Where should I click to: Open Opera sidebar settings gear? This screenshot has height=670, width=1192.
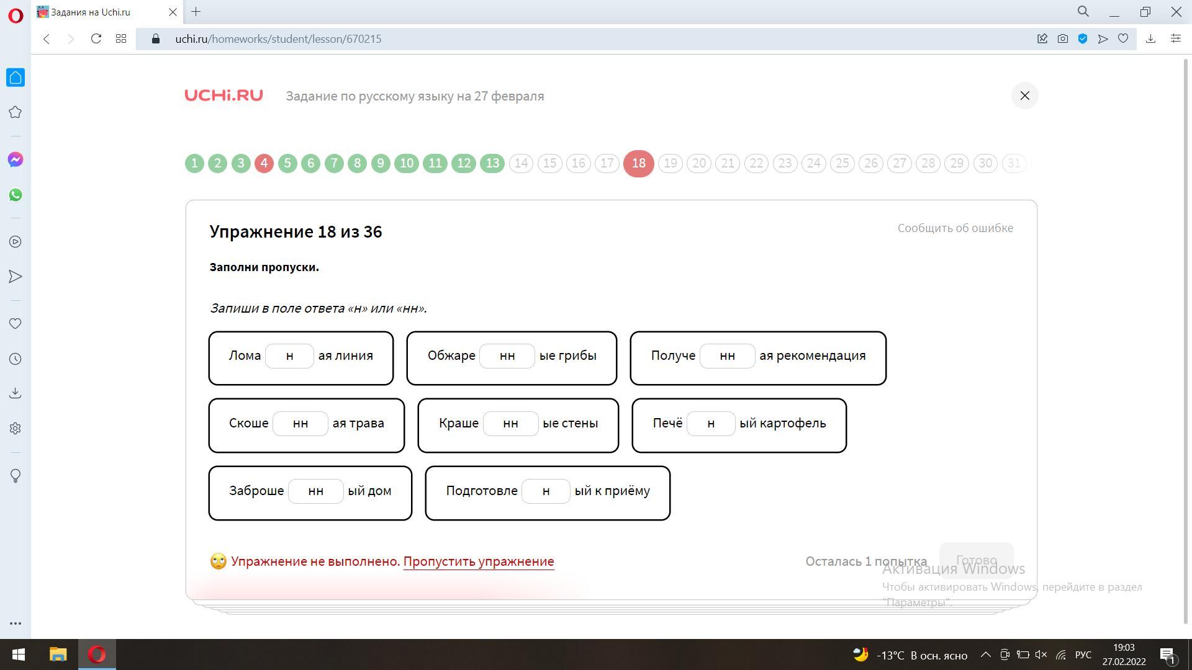tap(16, 429)
